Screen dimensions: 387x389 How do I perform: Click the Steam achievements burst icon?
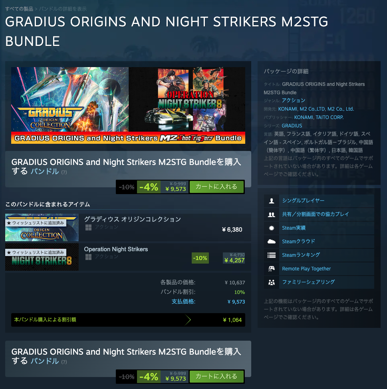point(272,228)
